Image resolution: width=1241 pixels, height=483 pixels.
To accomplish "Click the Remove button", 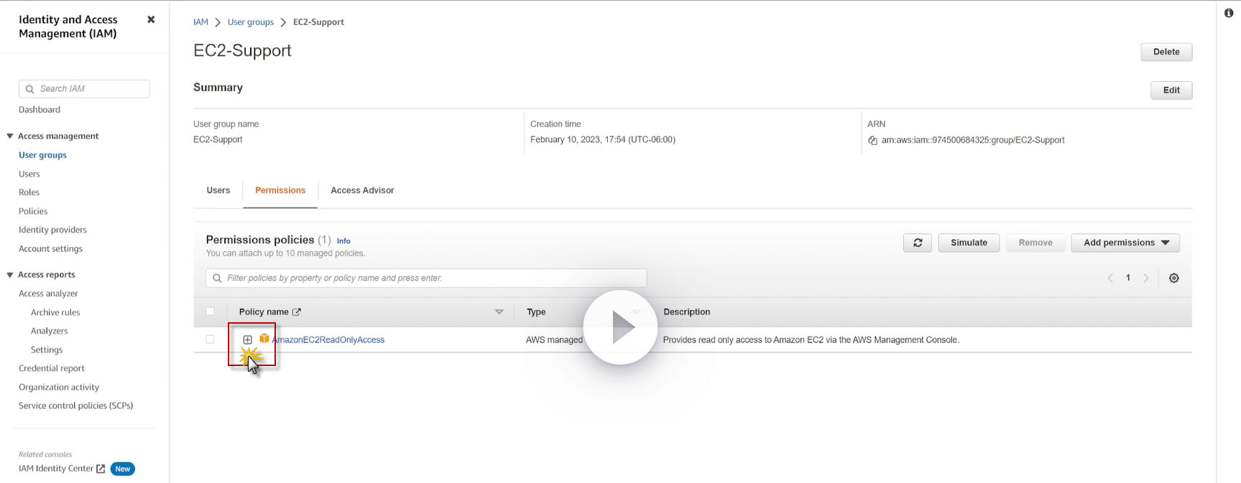I will tap(1035, 243).
